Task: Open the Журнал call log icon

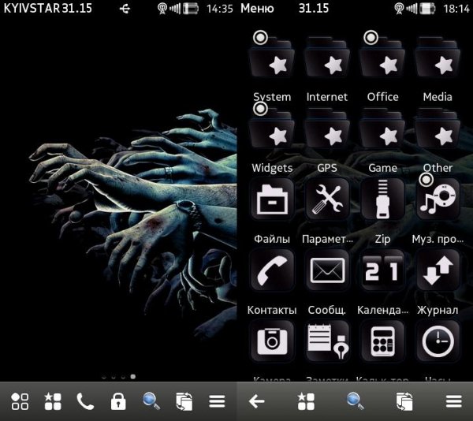Action: tap(438, 270)
